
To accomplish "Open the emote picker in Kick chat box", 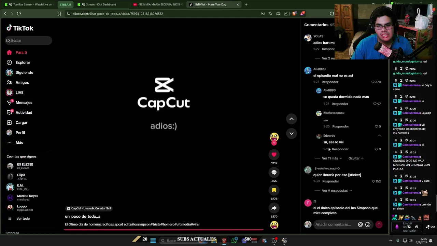I will 417,227.
